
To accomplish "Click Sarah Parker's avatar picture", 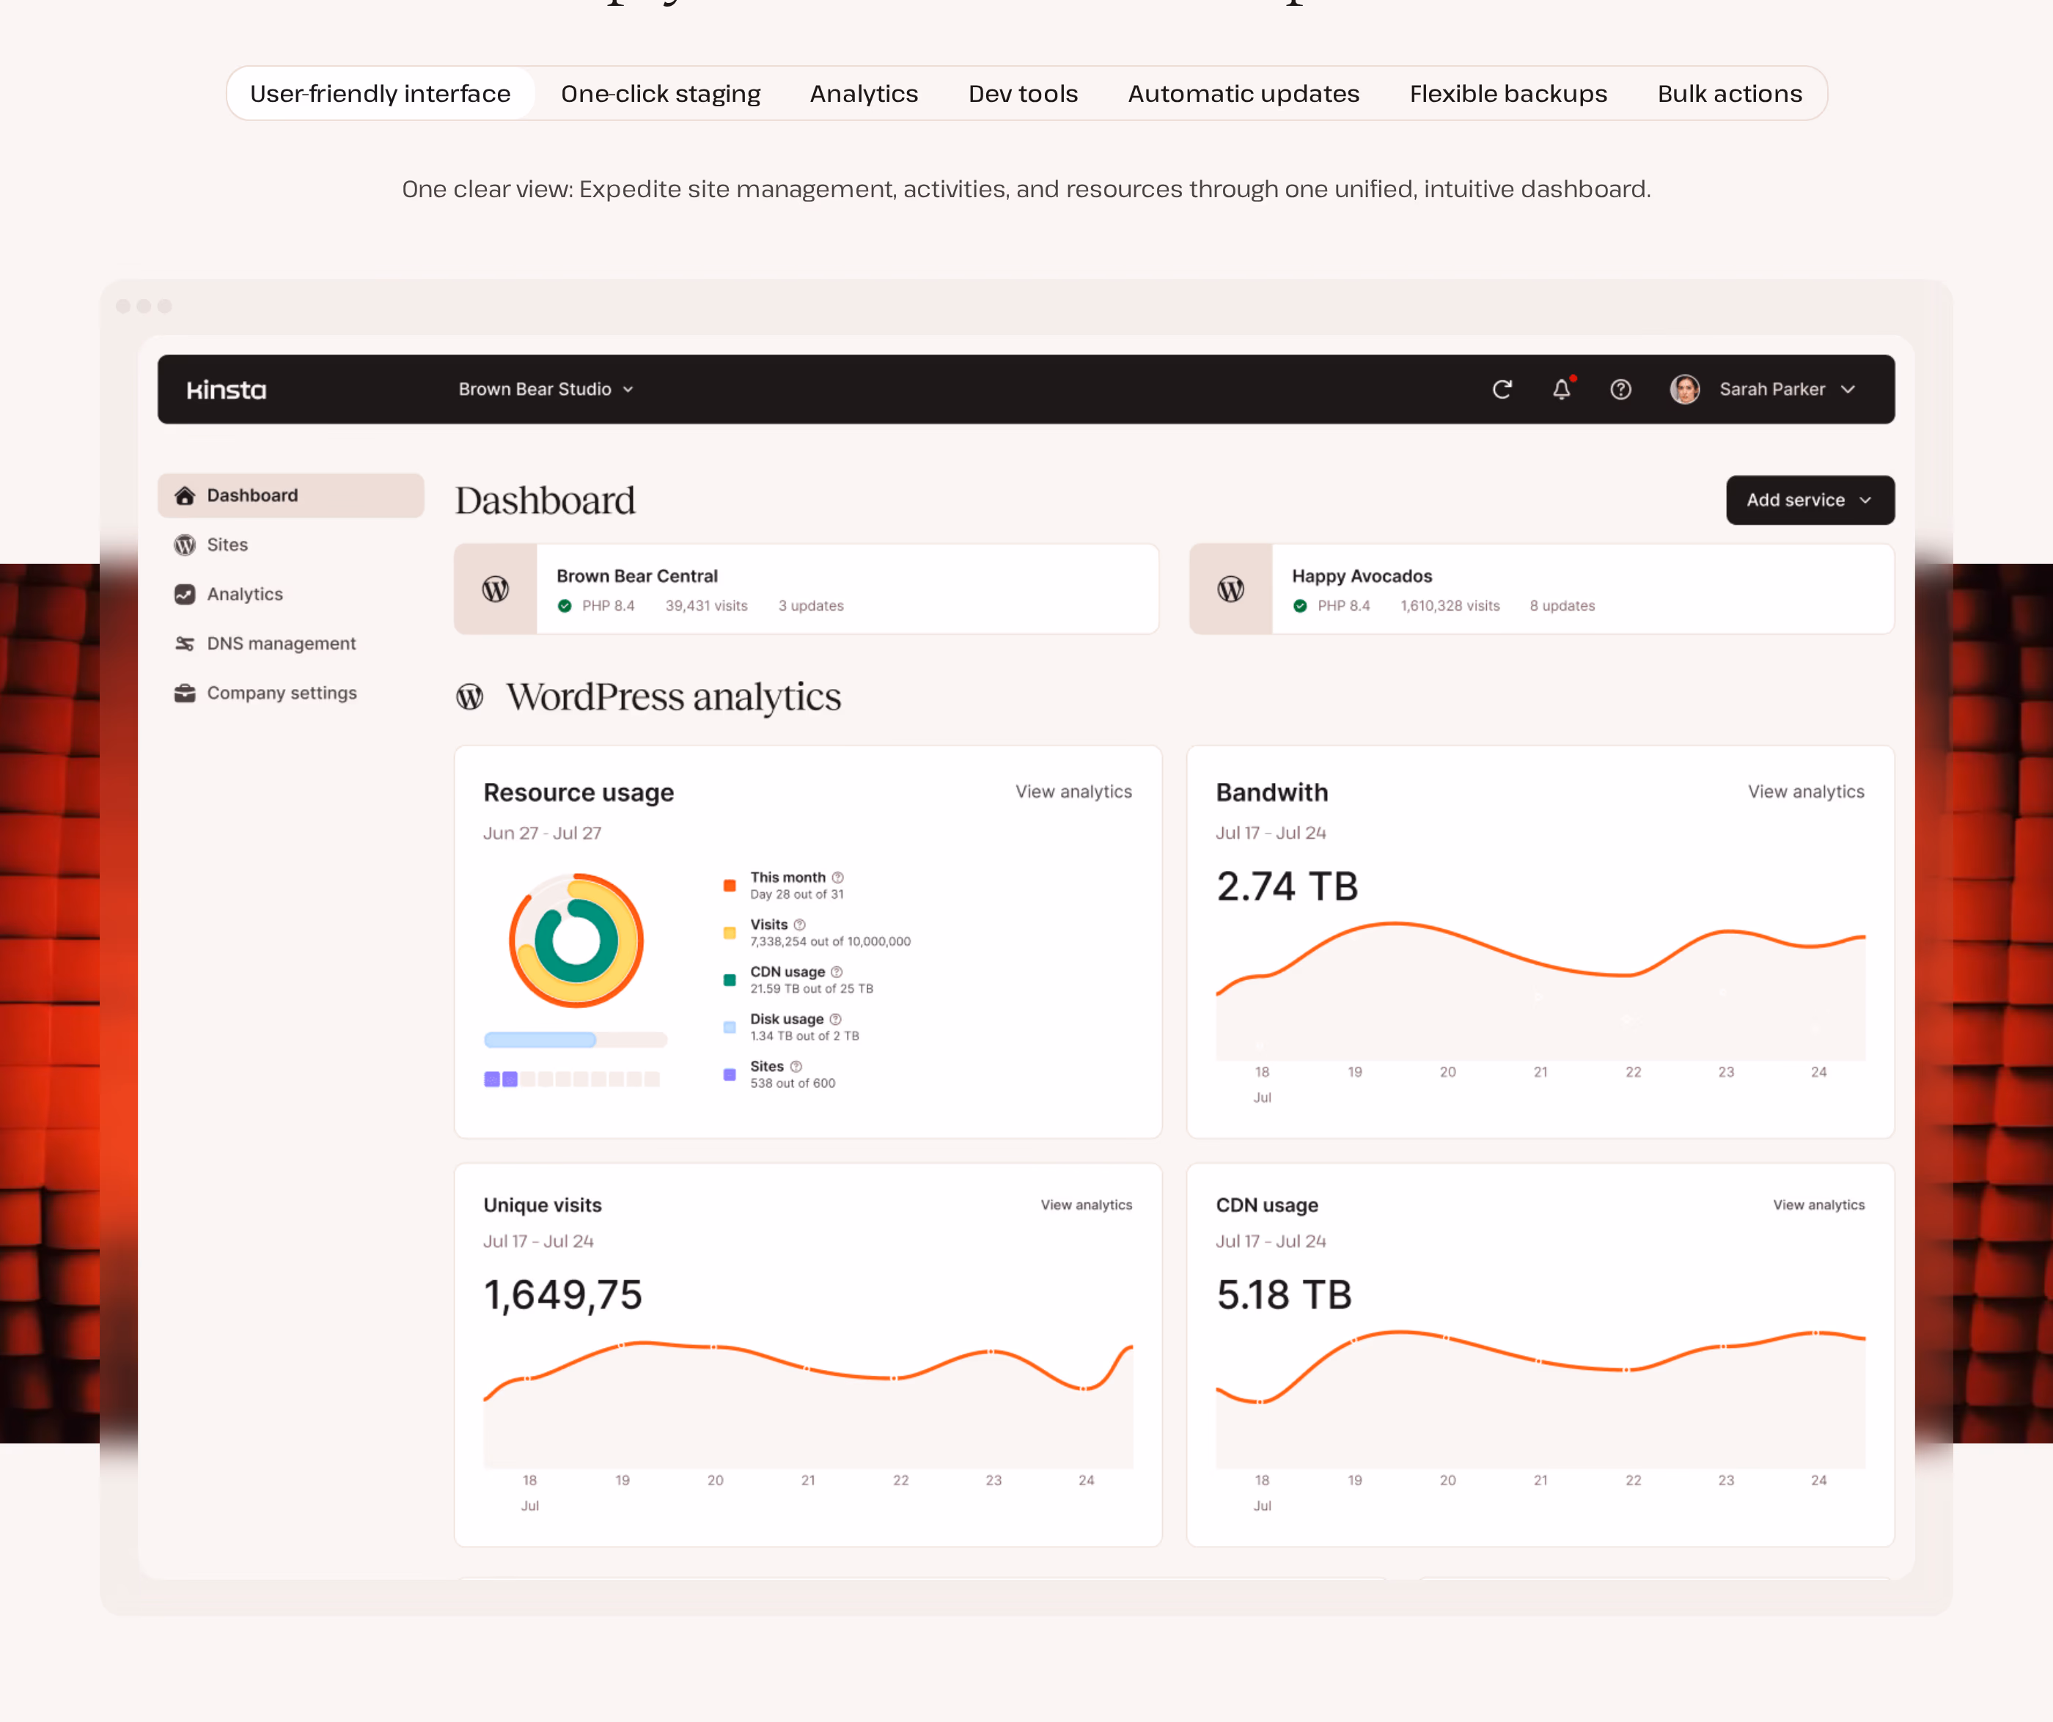I will tap(1684, 389).
